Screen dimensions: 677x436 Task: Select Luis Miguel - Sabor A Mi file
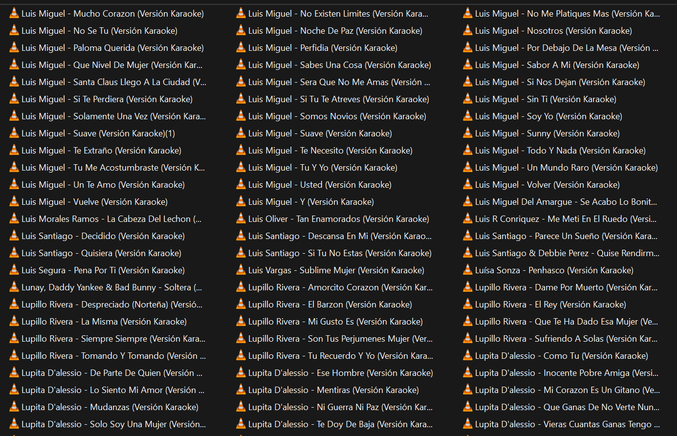[557, 65]
